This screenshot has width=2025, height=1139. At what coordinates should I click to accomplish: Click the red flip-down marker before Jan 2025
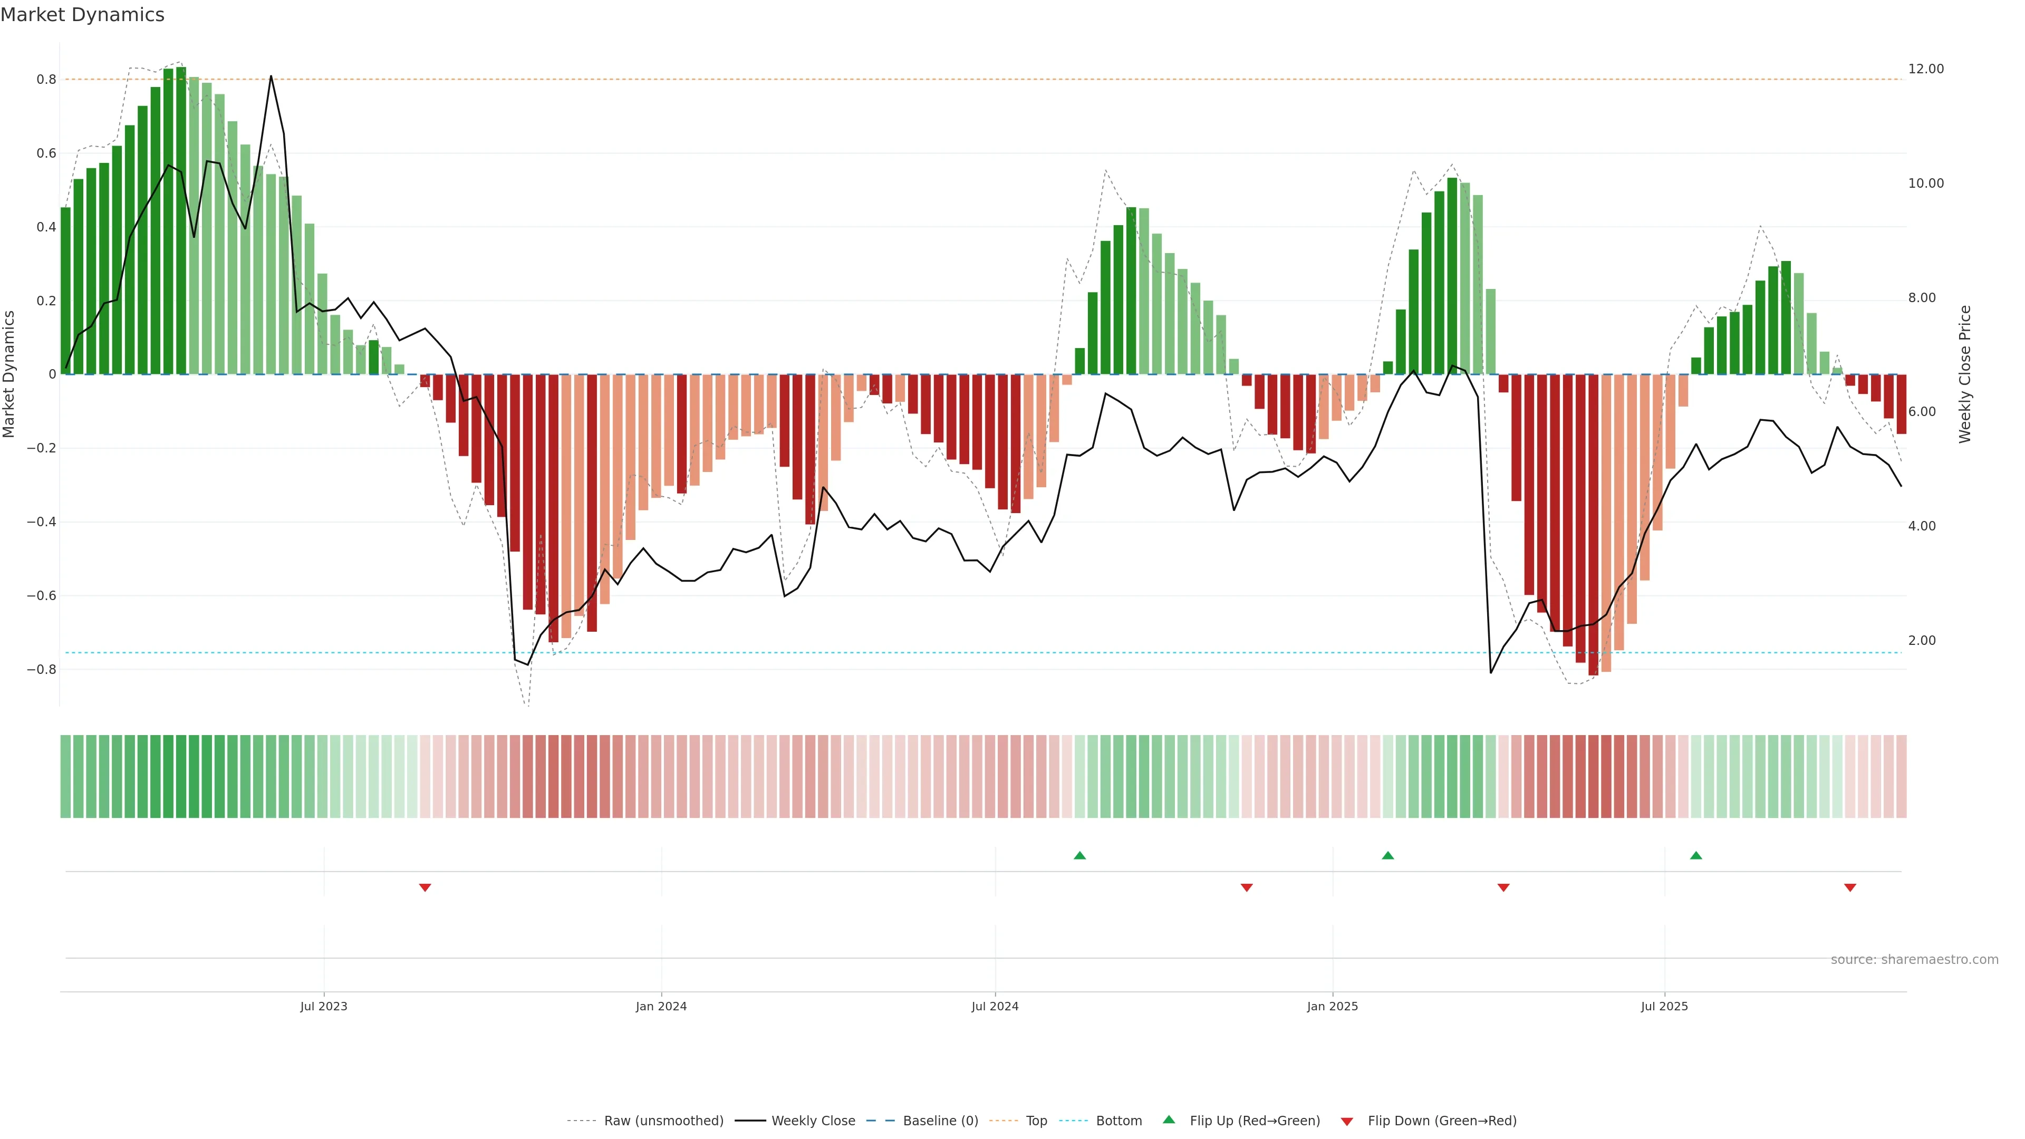[1246, 887]
